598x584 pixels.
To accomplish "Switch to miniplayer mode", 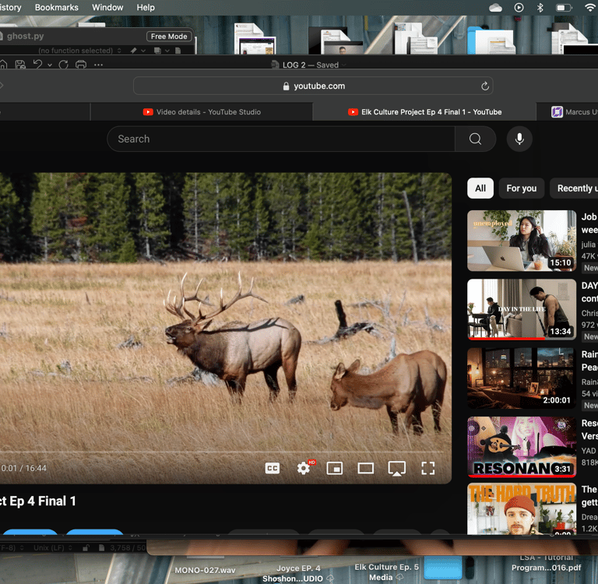I will (x=335, y=469).
